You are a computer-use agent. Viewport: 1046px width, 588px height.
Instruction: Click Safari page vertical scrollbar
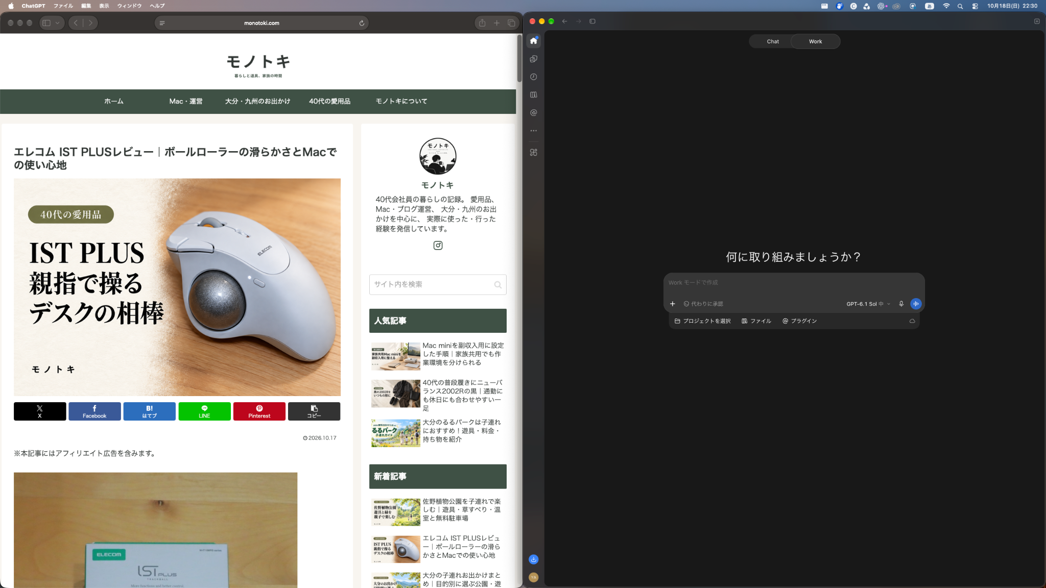point(519,59)
